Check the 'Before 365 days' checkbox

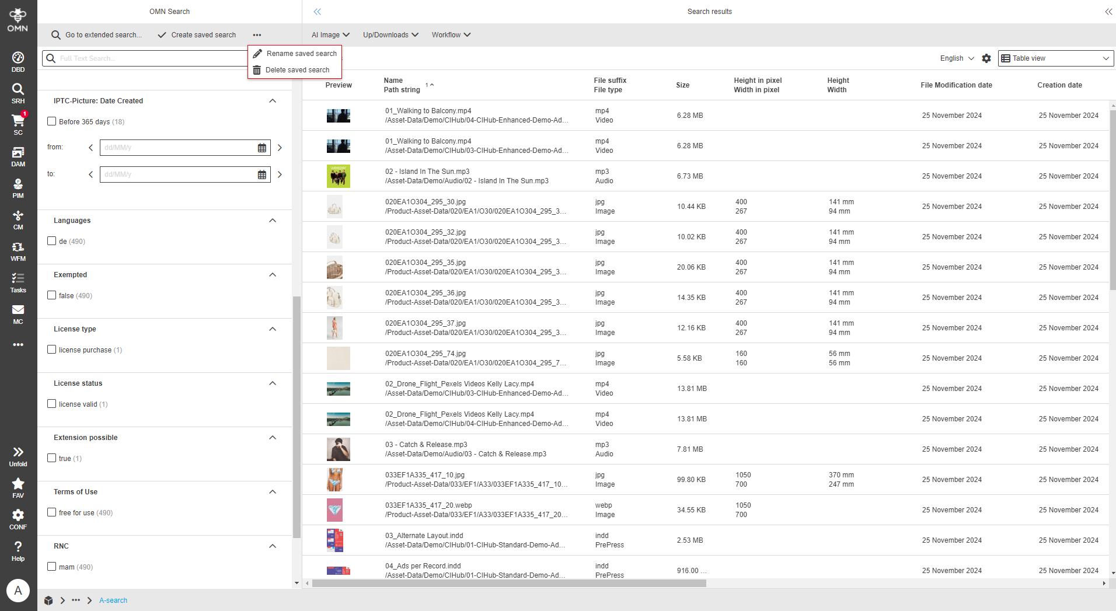52,121
